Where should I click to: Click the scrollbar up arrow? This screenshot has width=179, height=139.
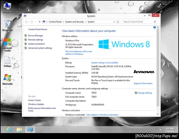point(158,27)
